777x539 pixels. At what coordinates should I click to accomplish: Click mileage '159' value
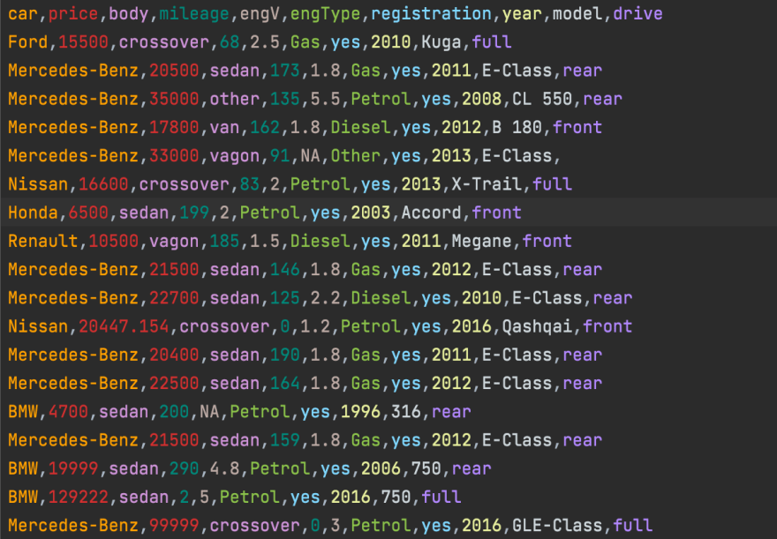pyautogui.click(x=285, y=440)
